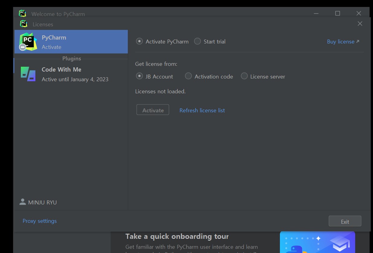Click the MINJU RYU user account icon
Screen dimensions: 373x253
22,202
